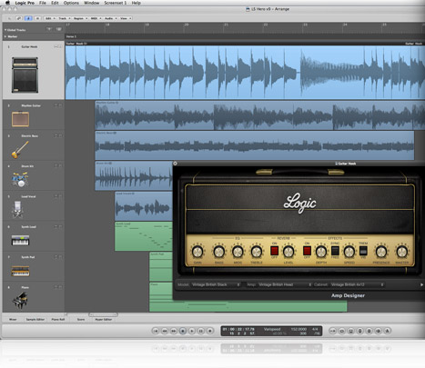Screen dimensions: 425x368
Task: Click the H hide-view toolbar button
Action: [x=37, y=18]
